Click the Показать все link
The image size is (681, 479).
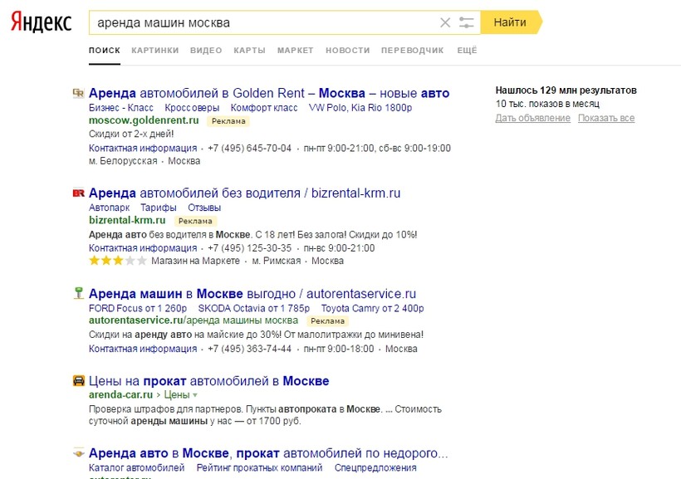click(606, 118)
